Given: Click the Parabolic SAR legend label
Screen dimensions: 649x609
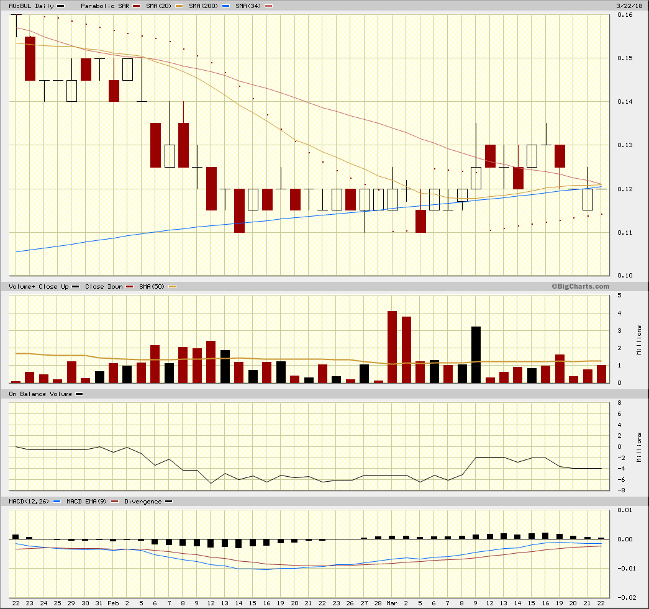Looking at the screenshot, I should point(105,6).
